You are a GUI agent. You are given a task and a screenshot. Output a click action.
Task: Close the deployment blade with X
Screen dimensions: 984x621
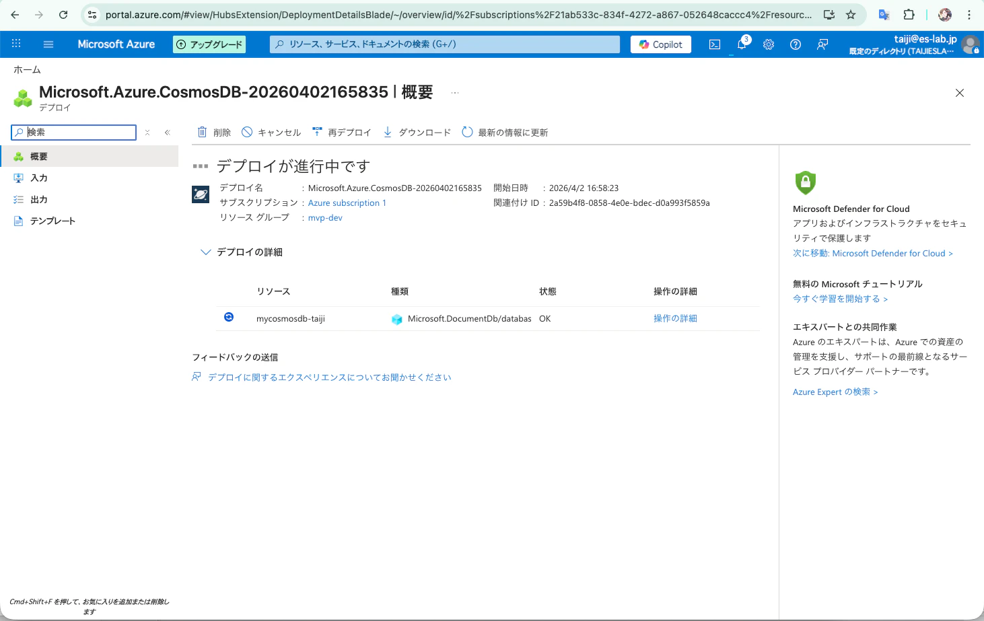click(x=960, y=93)
